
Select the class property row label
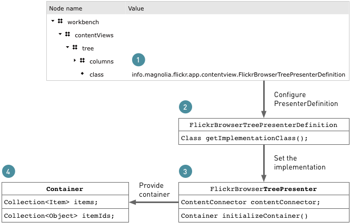96,75
